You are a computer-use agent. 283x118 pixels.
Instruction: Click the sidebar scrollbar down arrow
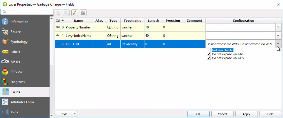pyautogui.click(x=52, y=115)
